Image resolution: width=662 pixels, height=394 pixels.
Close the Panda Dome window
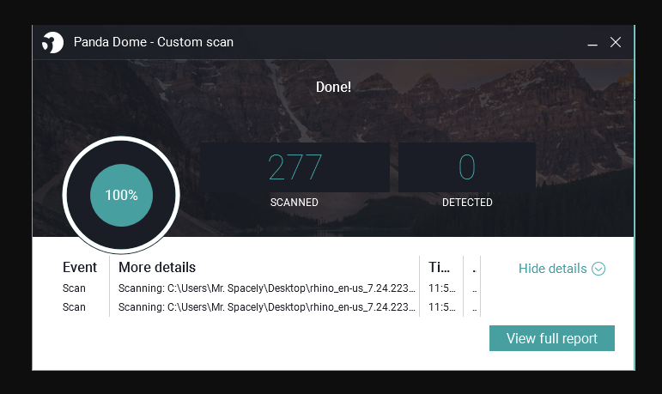[616, 42]
